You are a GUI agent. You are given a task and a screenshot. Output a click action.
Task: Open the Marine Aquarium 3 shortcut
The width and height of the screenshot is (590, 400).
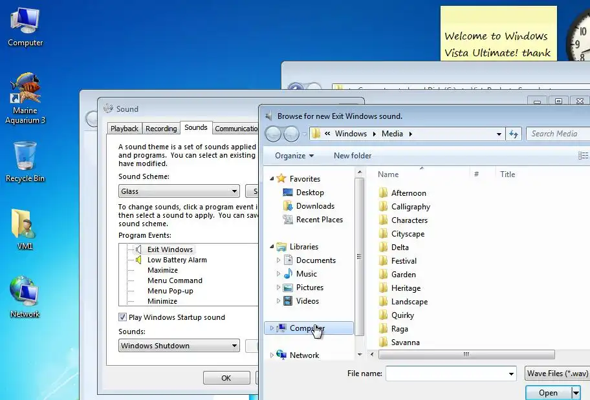pos(25,98)
